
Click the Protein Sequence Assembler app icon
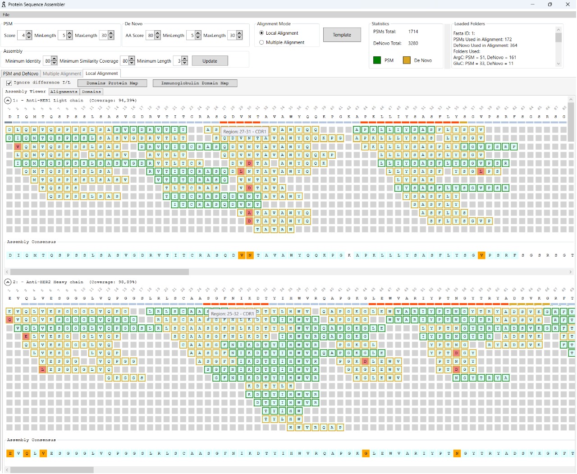(x=5, y=5)
